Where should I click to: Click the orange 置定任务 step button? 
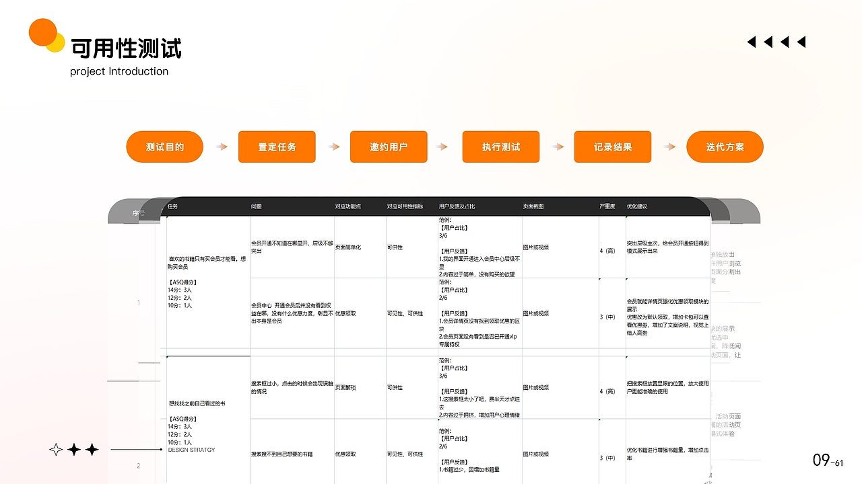tap(277, 147)
